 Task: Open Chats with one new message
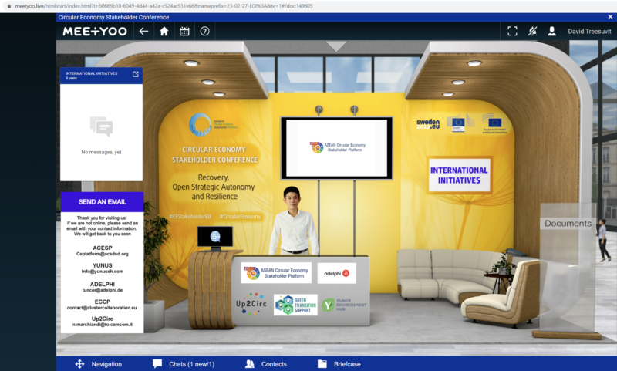(x=184, y=363)
